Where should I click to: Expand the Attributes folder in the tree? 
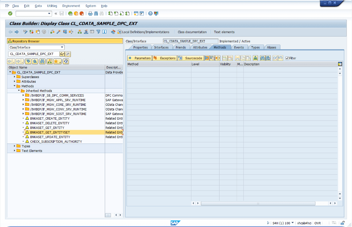15,82
